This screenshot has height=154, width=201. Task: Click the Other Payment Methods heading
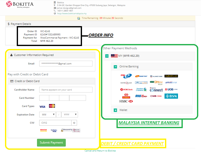(x=120, y=48)
